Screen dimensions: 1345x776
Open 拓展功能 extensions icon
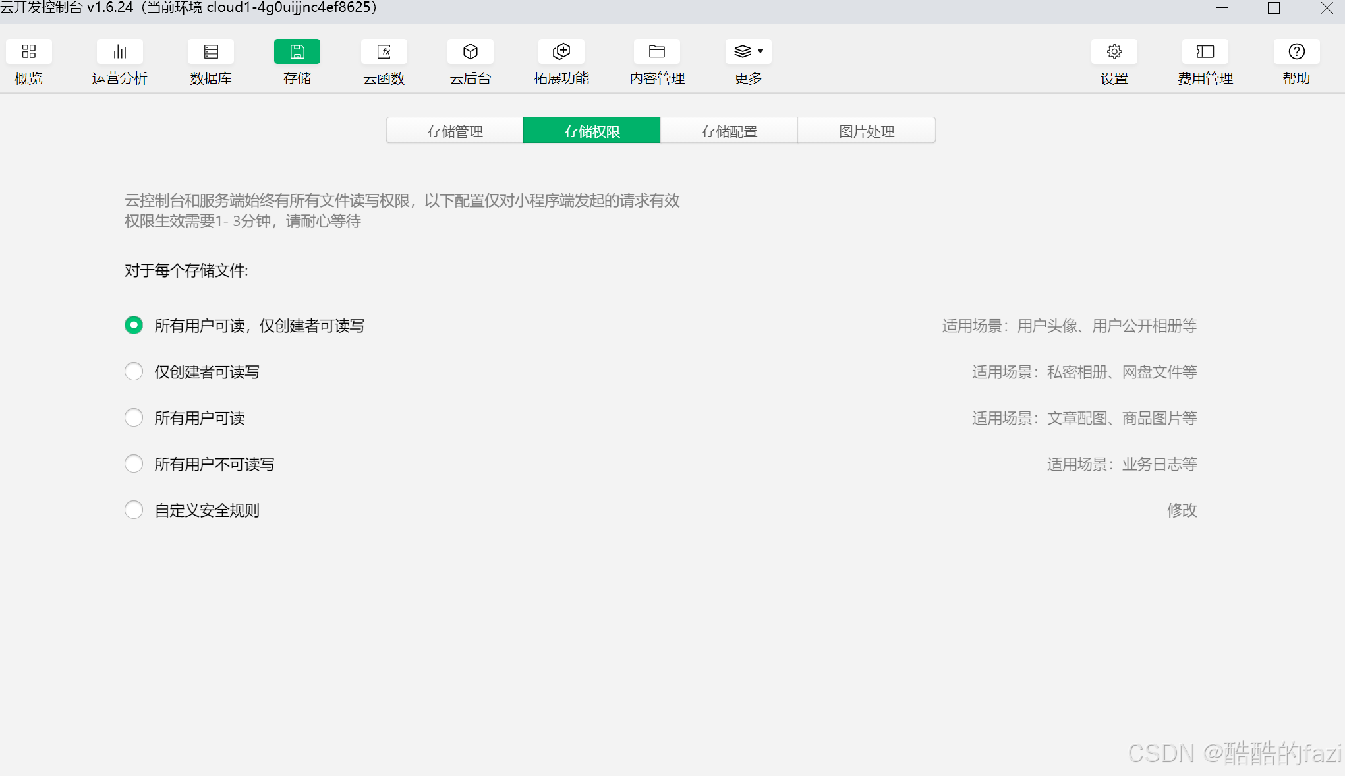tap(561, 52)
